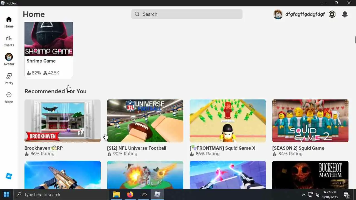
Task: Open Squid Game X thumbnail
Action: click(x=228, y=121)
